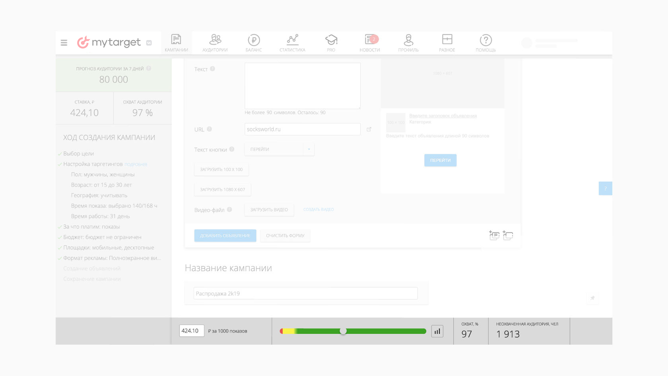Open the Статистика chart icon
This screenshot has height=376, width=668.
(292, 43)
